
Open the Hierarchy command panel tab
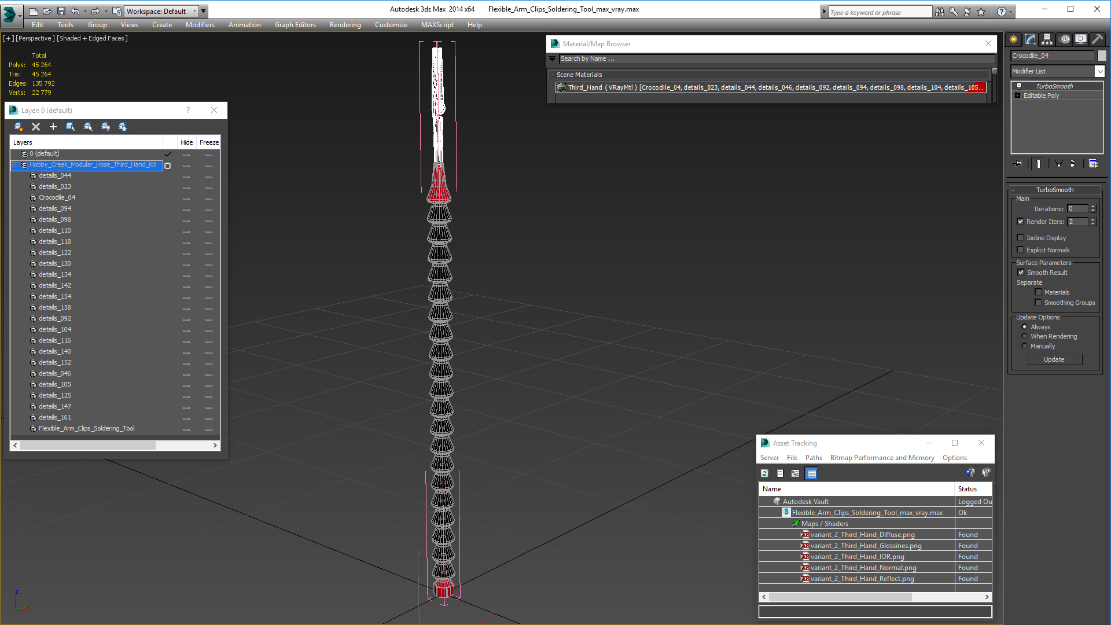click(x=1047, y=39)
